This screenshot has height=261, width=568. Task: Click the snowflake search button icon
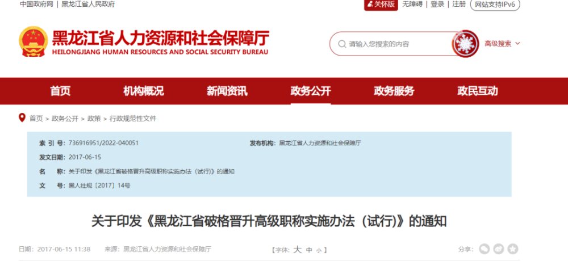[466, 44]
